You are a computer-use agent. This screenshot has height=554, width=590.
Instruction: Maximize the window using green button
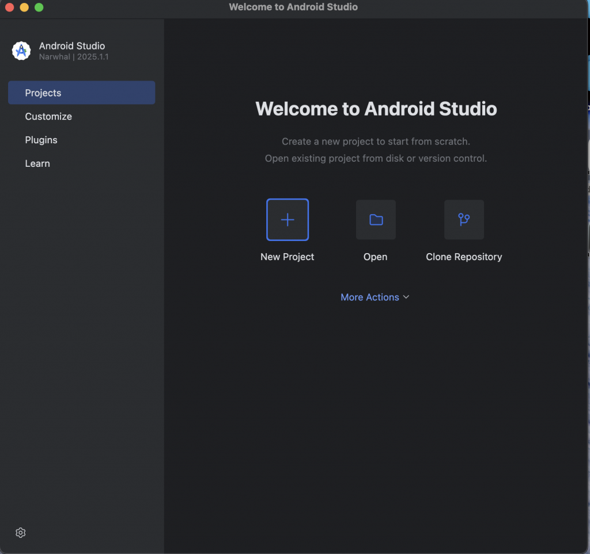pos(39,7)
